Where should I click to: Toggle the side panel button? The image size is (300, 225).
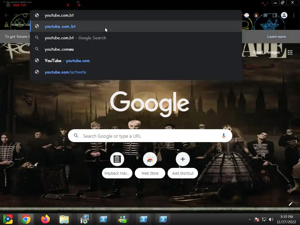coord(275,15)
